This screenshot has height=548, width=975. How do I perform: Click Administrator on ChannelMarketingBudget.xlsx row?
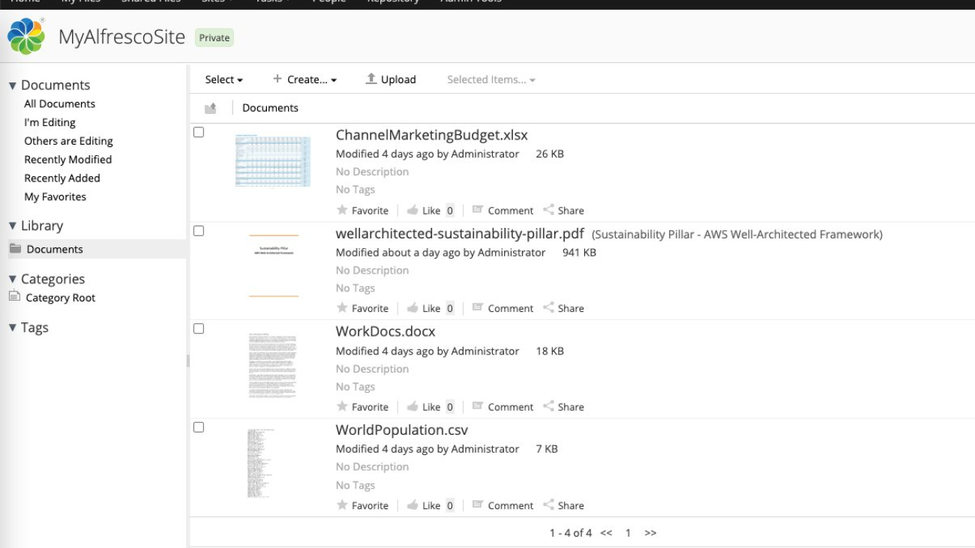pos(485,154)
